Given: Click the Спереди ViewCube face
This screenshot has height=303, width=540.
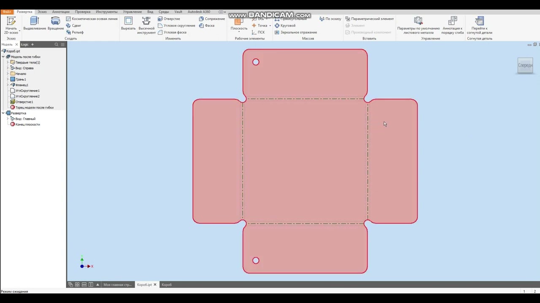Looking at the screenshot, I should tap(525, 65).
